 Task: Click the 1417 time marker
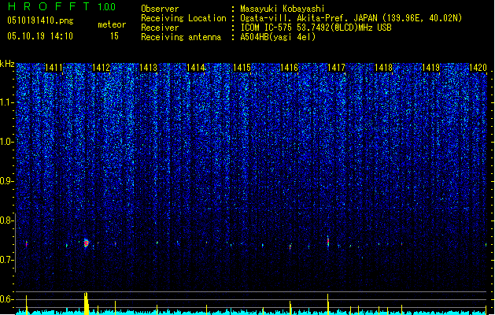tap(336, 68)
